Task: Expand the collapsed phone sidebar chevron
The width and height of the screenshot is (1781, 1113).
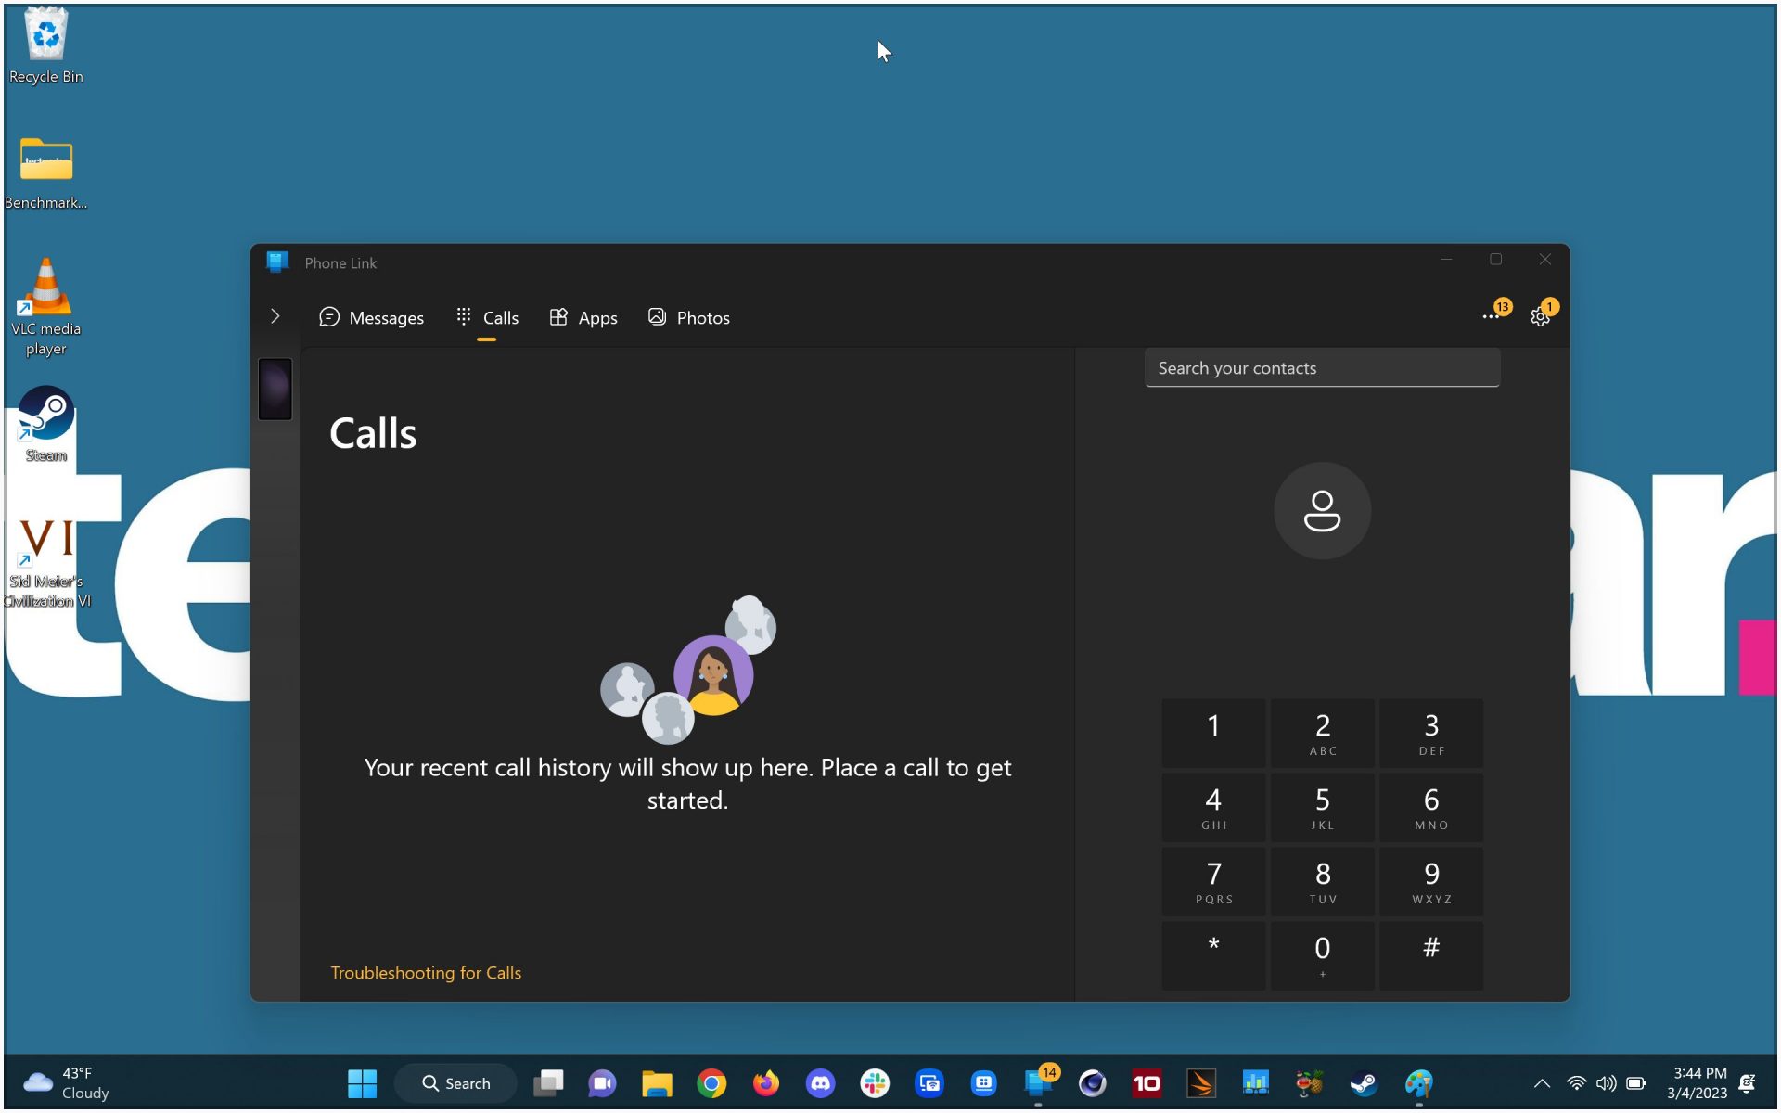Action: [x=275, y=317]
